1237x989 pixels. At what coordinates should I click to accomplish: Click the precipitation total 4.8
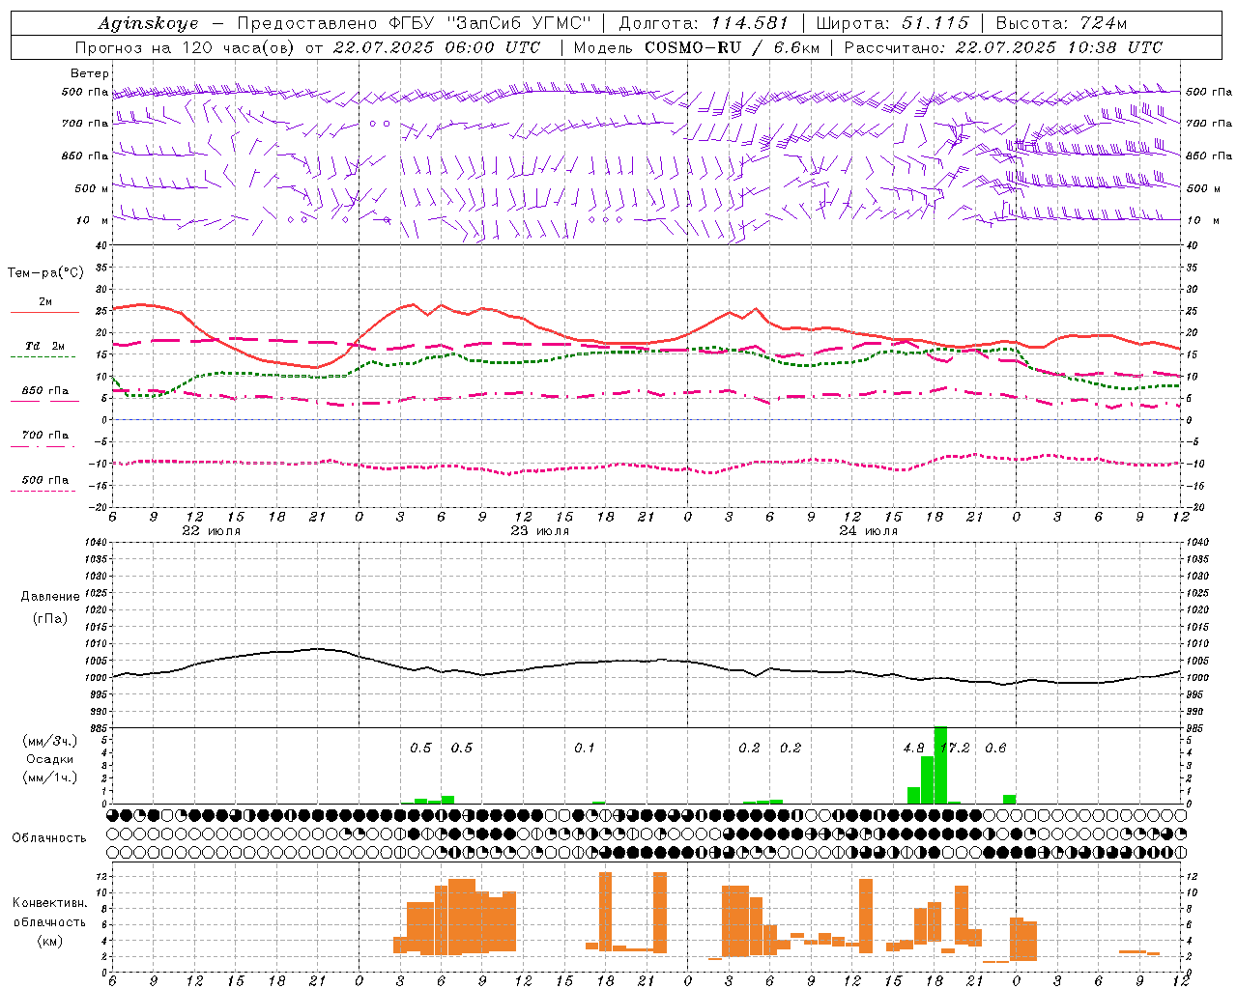coord(914,749)
